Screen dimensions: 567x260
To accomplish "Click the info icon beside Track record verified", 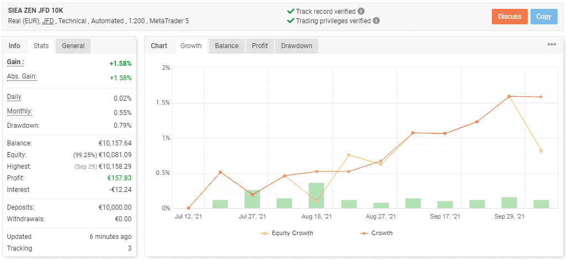I will 361,11.
